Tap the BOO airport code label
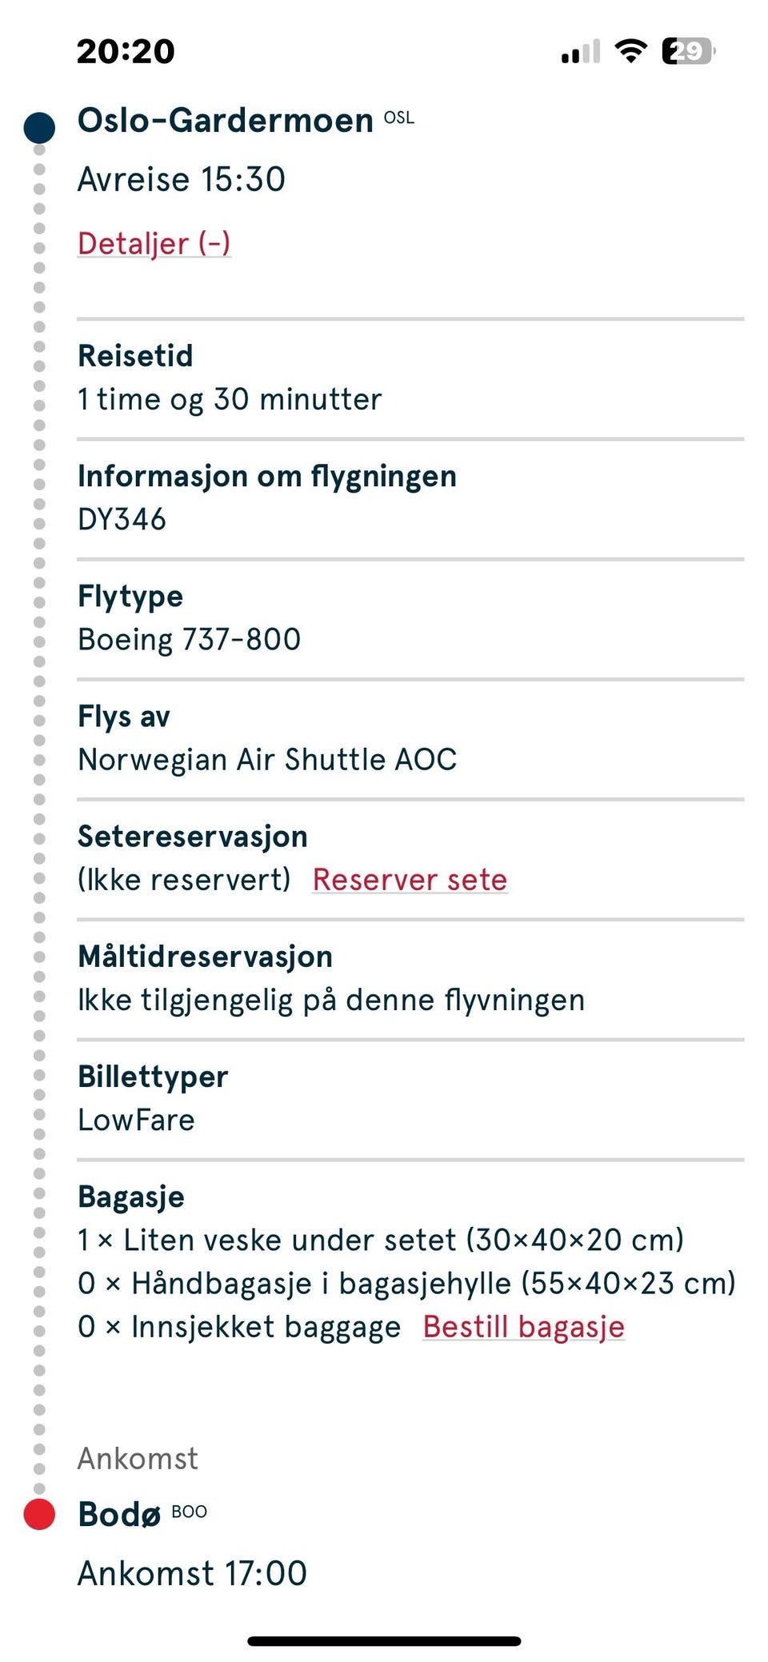768x1662 pixels. point(189,1512)
